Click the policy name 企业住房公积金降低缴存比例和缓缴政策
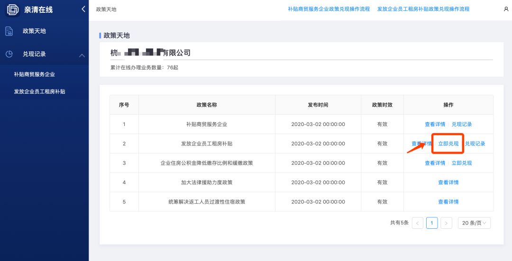Viewport: 512px width, 261px height. pyautogui.click(x=207, y=163)
